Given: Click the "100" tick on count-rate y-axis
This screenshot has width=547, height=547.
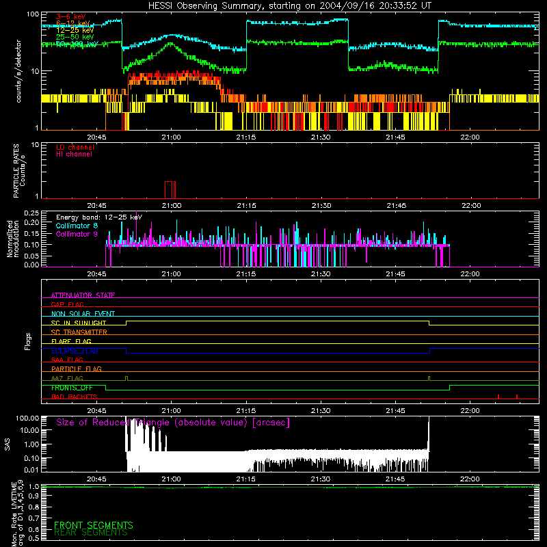Looking at the screenshot, I should tap(33, 14).
